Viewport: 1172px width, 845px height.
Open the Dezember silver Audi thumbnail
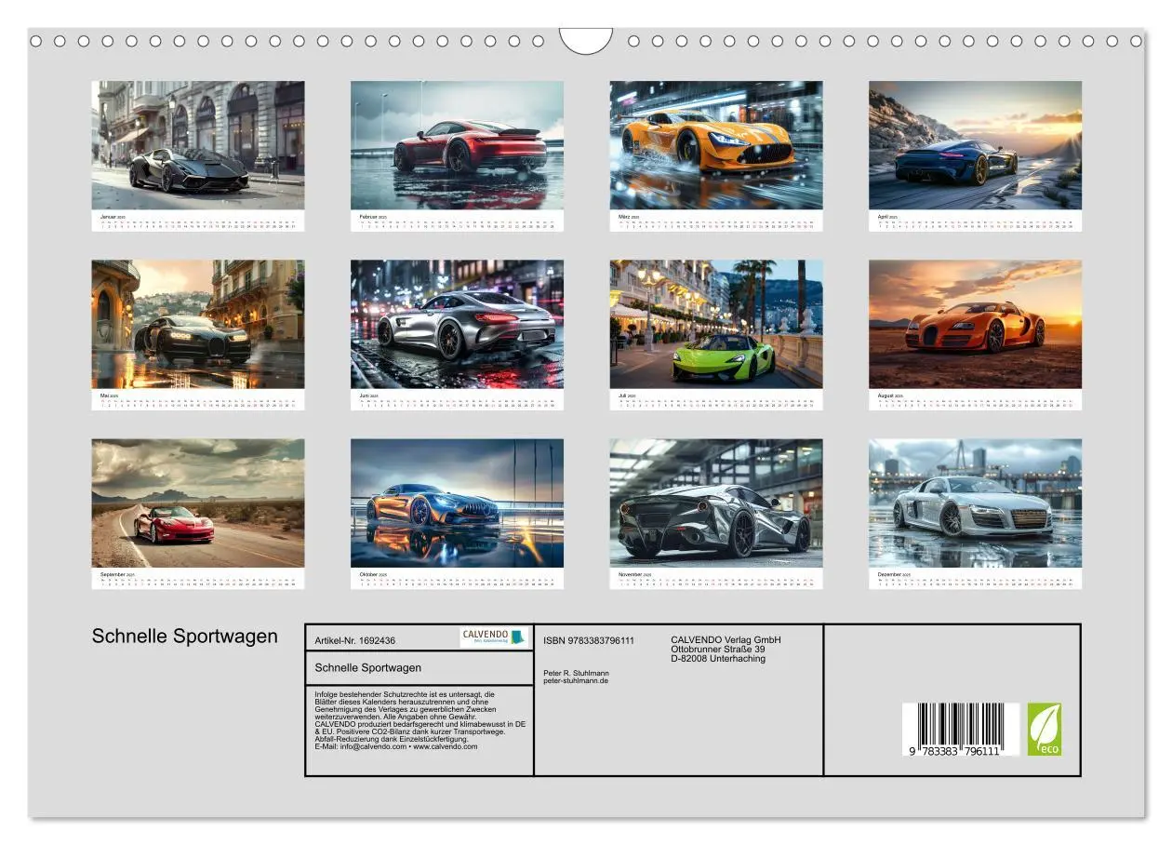tap(975, 503)
